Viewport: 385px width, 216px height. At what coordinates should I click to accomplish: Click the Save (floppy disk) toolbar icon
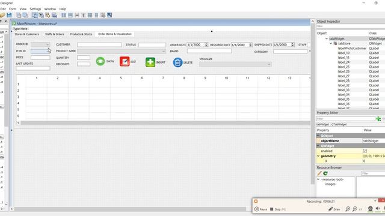tap(9, 15)
